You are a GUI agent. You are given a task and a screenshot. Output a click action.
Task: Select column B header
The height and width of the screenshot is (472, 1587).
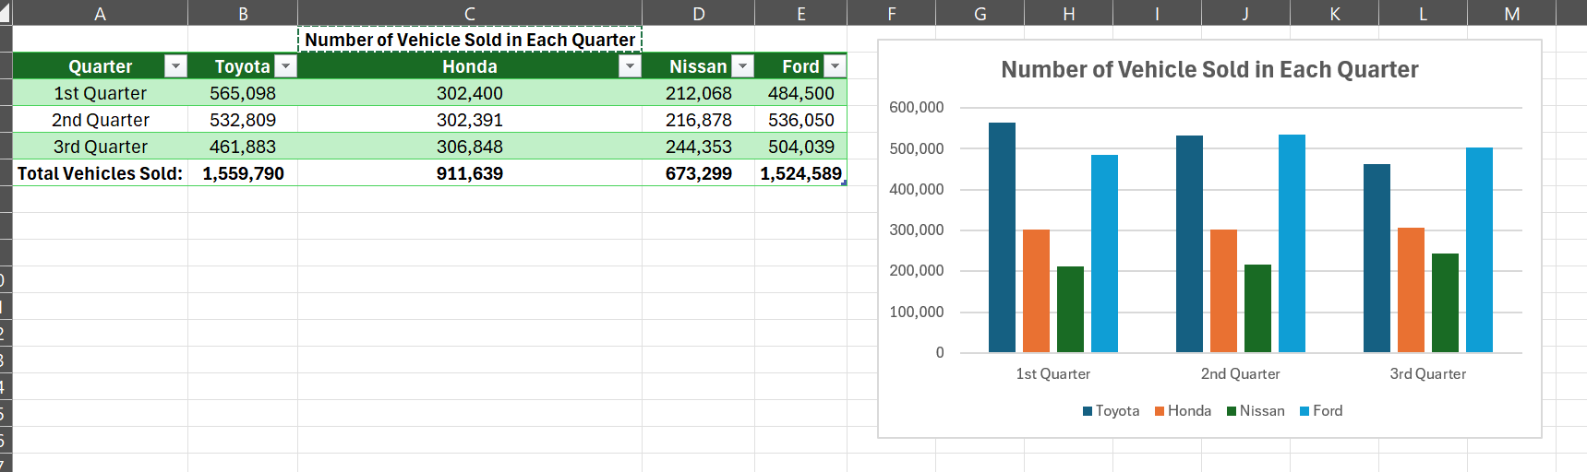point(243,13)
